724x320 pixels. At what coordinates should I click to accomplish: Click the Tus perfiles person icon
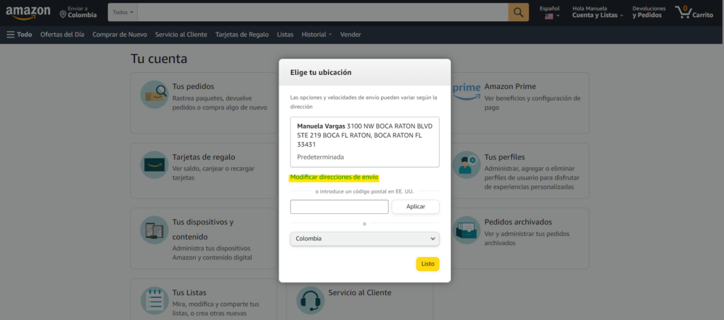point(467,165)
